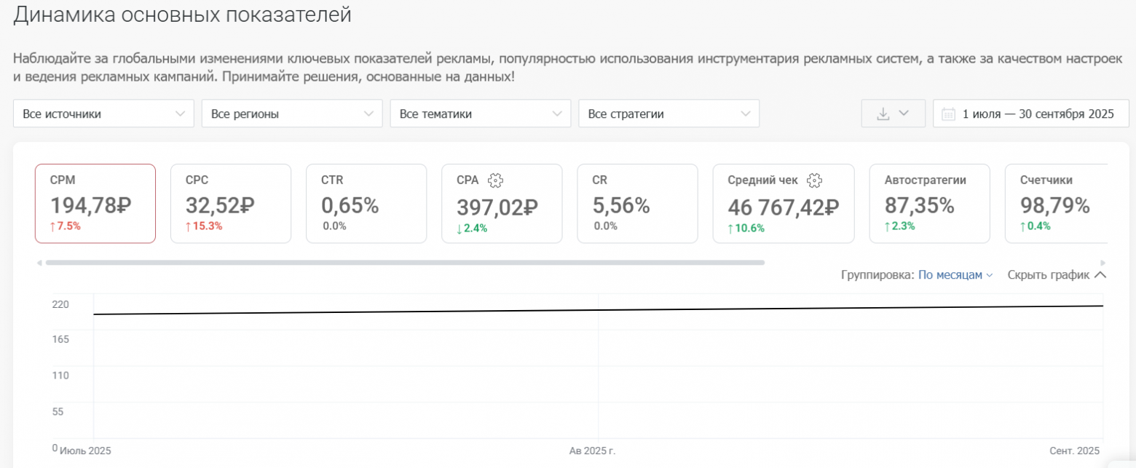1136x468 pixels.
Task: Open the Все источники dropdown
Action: click(x=103, y=114)
